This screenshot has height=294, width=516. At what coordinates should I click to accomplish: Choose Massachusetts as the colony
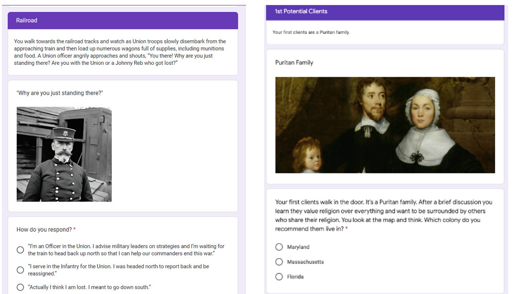pos(279,262)
